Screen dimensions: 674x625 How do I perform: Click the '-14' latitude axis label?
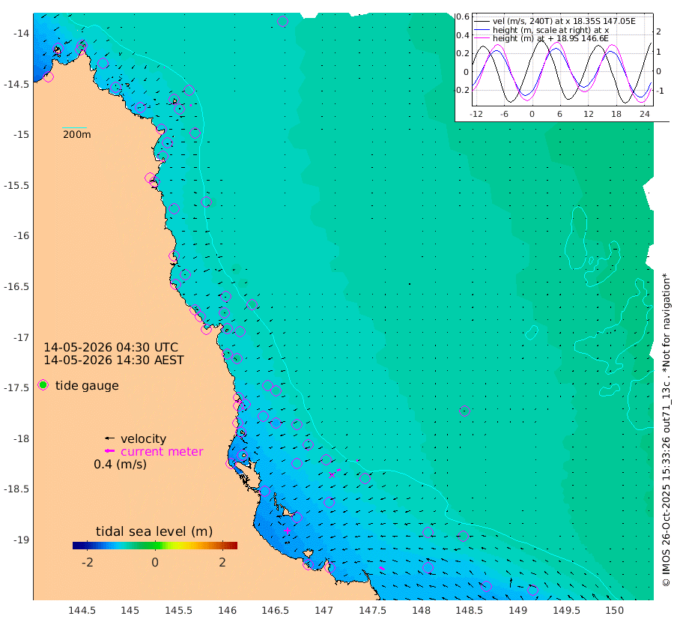(21, 34)
